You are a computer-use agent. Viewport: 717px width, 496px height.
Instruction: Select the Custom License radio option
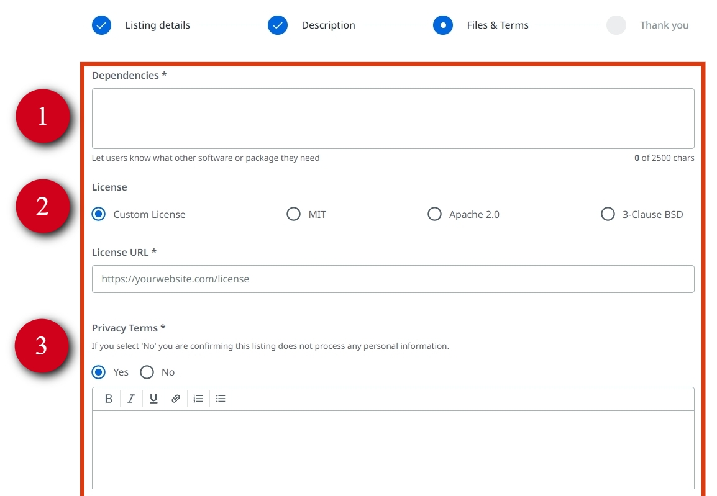click(98, 214)
